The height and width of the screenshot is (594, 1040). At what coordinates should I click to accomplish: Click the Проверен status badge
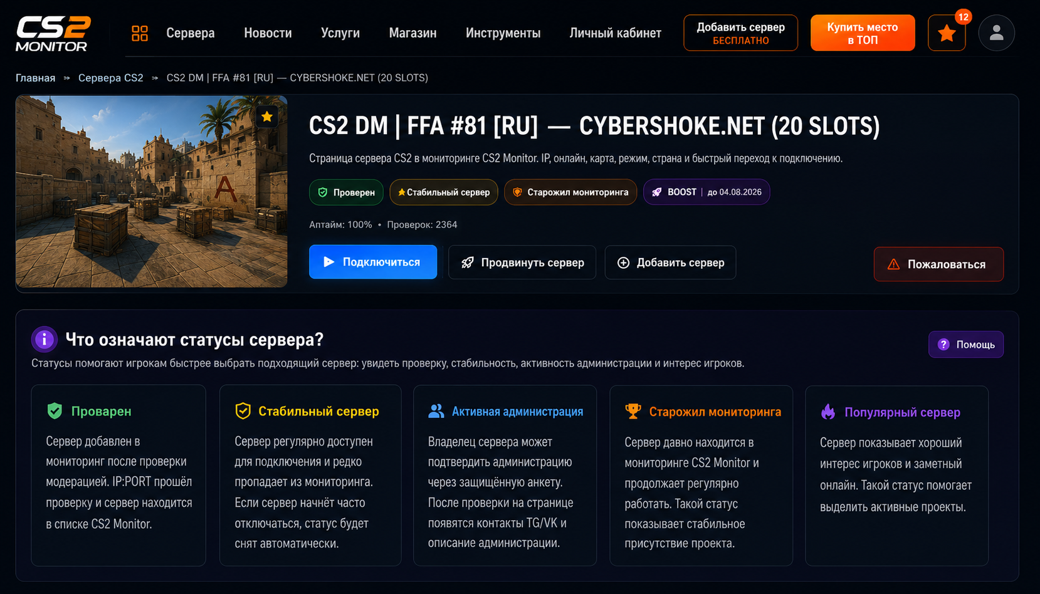pos(347,192)
